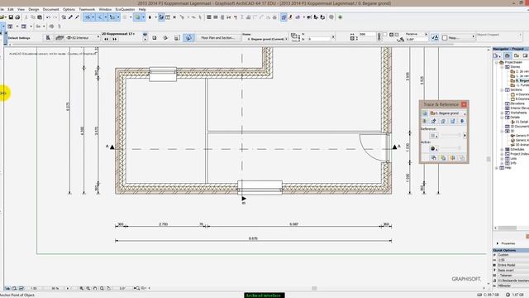Image resolution: width=529 pixels, height=298 pixels.
Task: Toggle the eye icon beside Koppenmaat favorites
Action: [x=145, y=34]
